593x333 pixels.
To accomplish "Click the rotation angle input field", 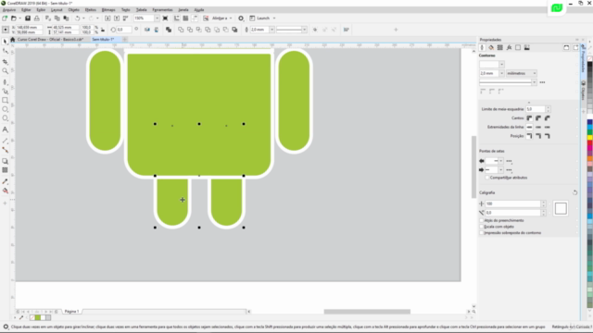I will pos(123,30).
